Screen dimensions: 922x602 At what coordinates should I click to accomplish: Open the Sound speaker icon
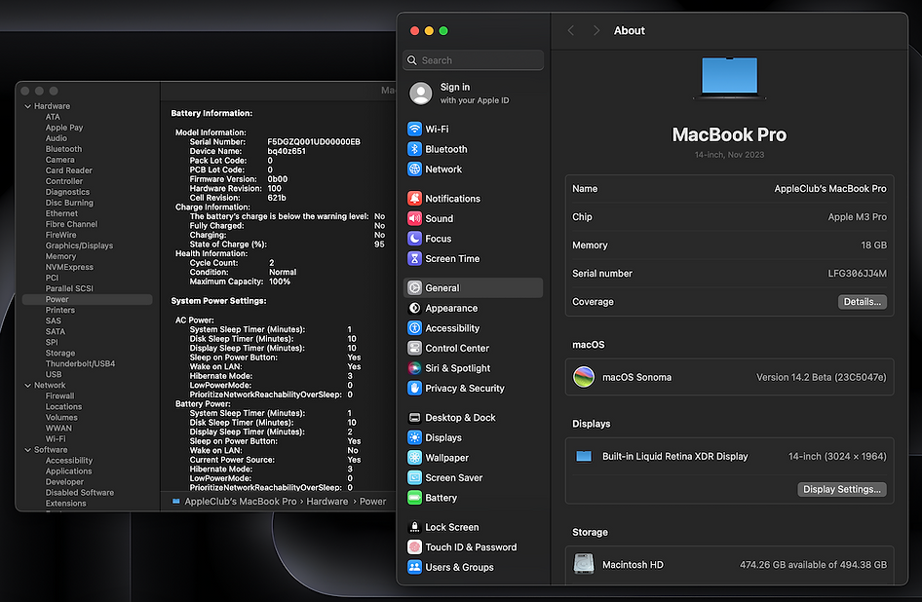pos(414,218)
